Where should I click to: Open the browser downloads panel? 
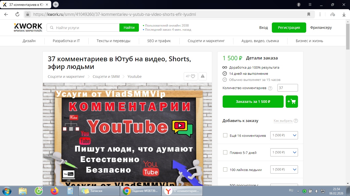click(344, 15)
